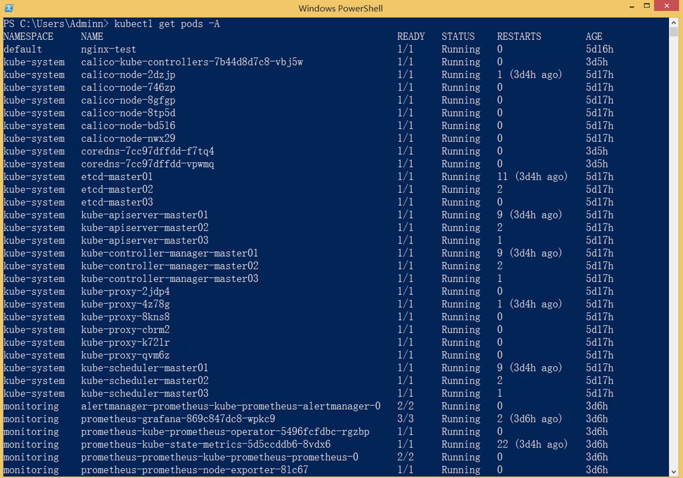
Task: Click the restart count of etcd-master02
Action: [500, 189]
